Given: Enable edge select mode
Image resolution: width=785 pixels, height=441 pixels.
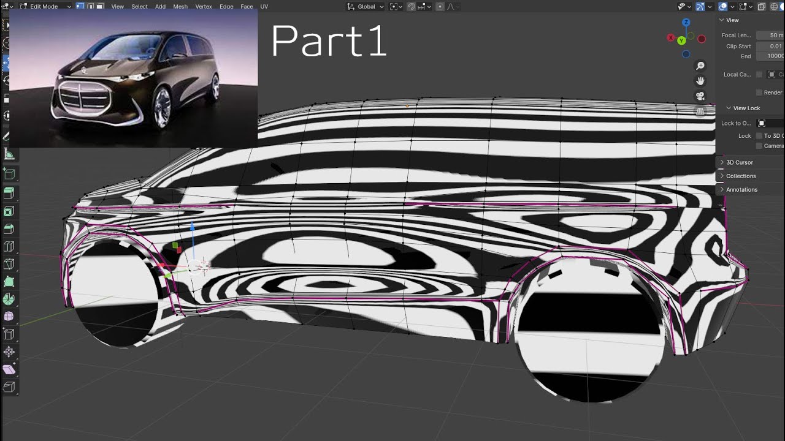Looking at the screenshot, I should point(90,6).
